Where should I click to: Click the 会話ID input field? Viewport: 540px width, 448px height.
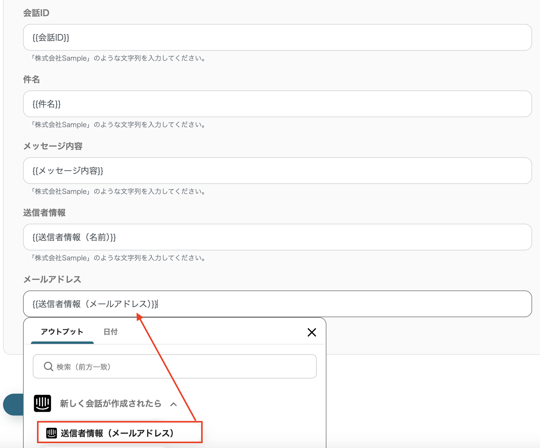pos(277,37)
